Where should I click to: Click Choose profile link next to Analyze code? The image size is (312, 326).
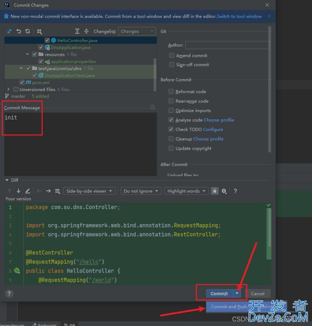(x=219, y=120)
